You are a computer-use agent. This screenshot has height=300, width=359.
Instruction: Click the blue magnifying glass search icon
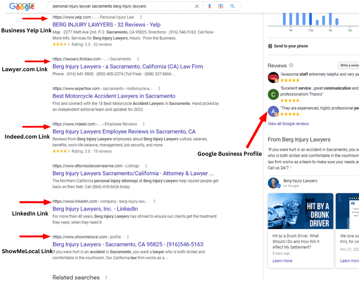(232, 6)
